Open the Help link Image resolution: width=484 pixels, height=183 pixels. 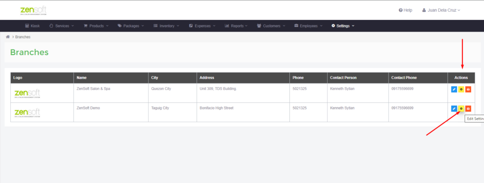[405, 10]
